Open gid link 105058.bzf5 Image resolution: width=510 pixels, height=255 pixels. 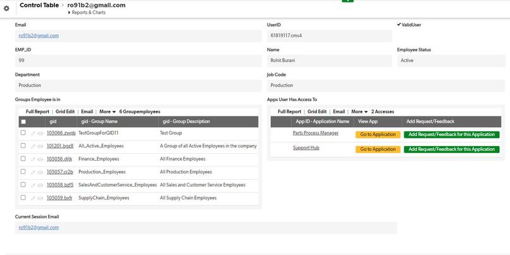60,185
